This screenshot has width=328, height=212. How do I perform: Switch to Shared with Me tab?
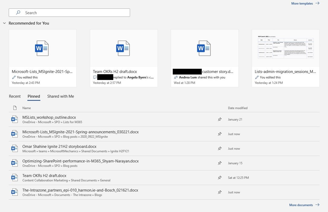pos(60,96)
